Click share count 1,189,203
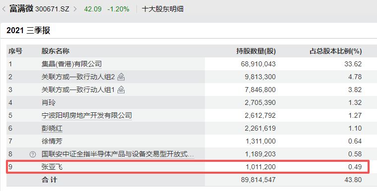This screenshot has width=377, height=191. (x=260, y=154)
